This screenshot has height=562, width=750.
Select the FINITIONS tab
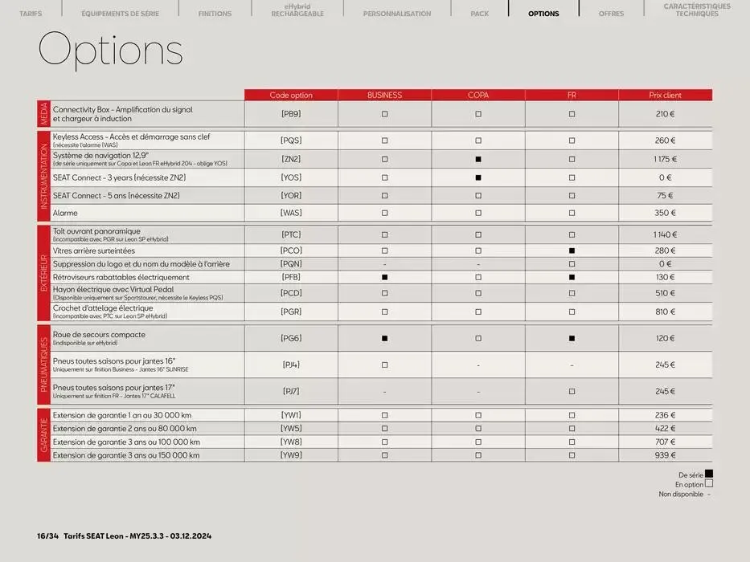pos(214,13)
